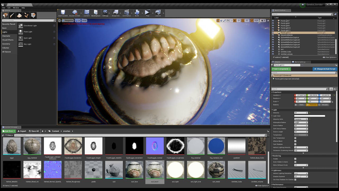This screenshot has width=339, height=191.
Task: Open Source Control from the toolbar
Action: [75, 13]
